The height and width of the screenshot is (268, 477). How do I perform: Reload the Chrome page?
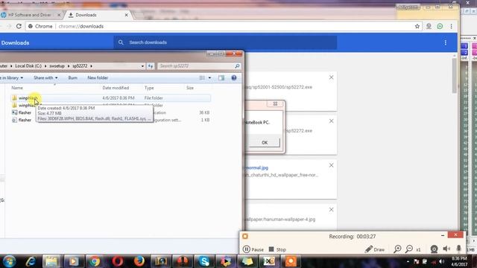[19, 26]
